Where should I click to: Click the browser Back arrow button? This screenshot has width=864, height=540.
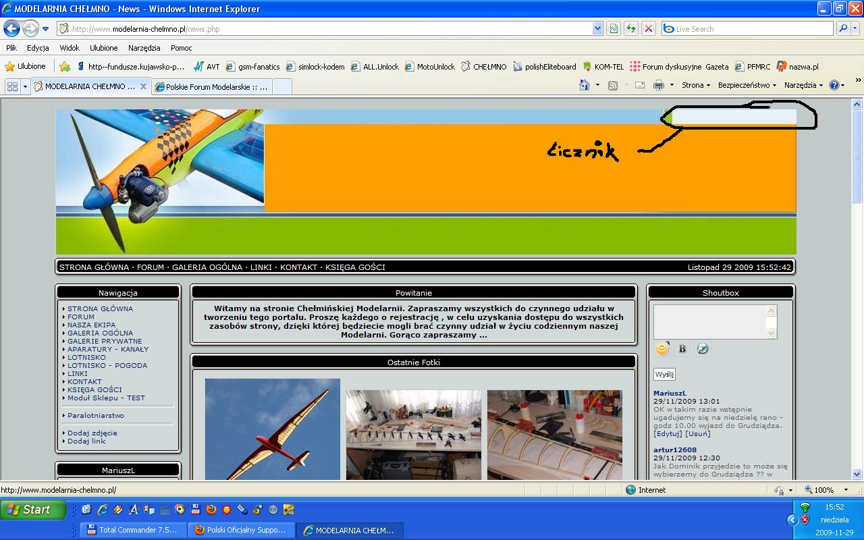point(11,28)
